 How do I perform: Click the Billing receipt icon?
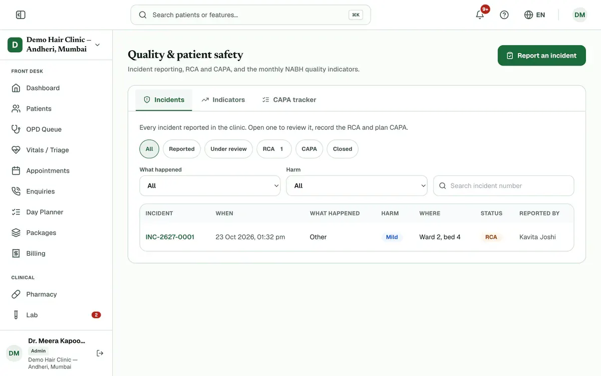pos(16,253)
